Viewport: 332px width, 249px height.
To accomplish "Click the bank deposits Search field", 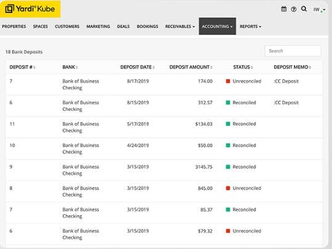I will (293, 51).
